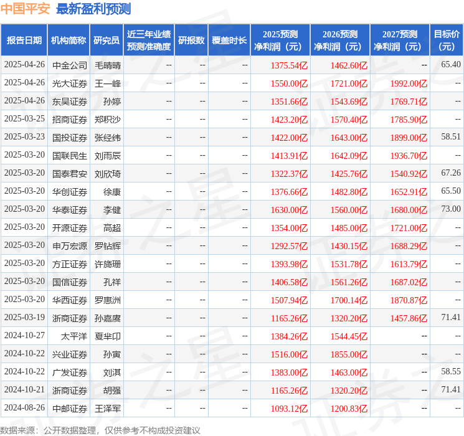Click institution name 兴业证券
The image size is (464, 436).
70,354
